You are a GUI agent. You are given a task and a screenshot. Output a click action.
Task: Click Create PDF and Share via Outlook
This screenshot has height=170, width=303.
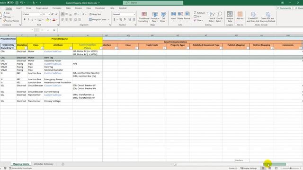(x=267, y=17)
